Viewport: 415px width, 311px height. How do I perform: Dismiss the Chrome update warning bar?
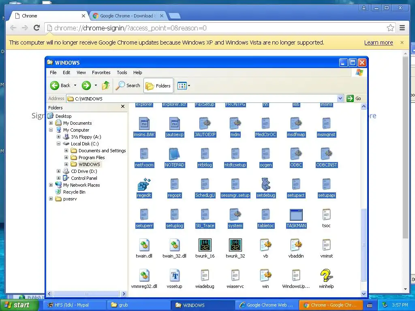click(402, 42)
